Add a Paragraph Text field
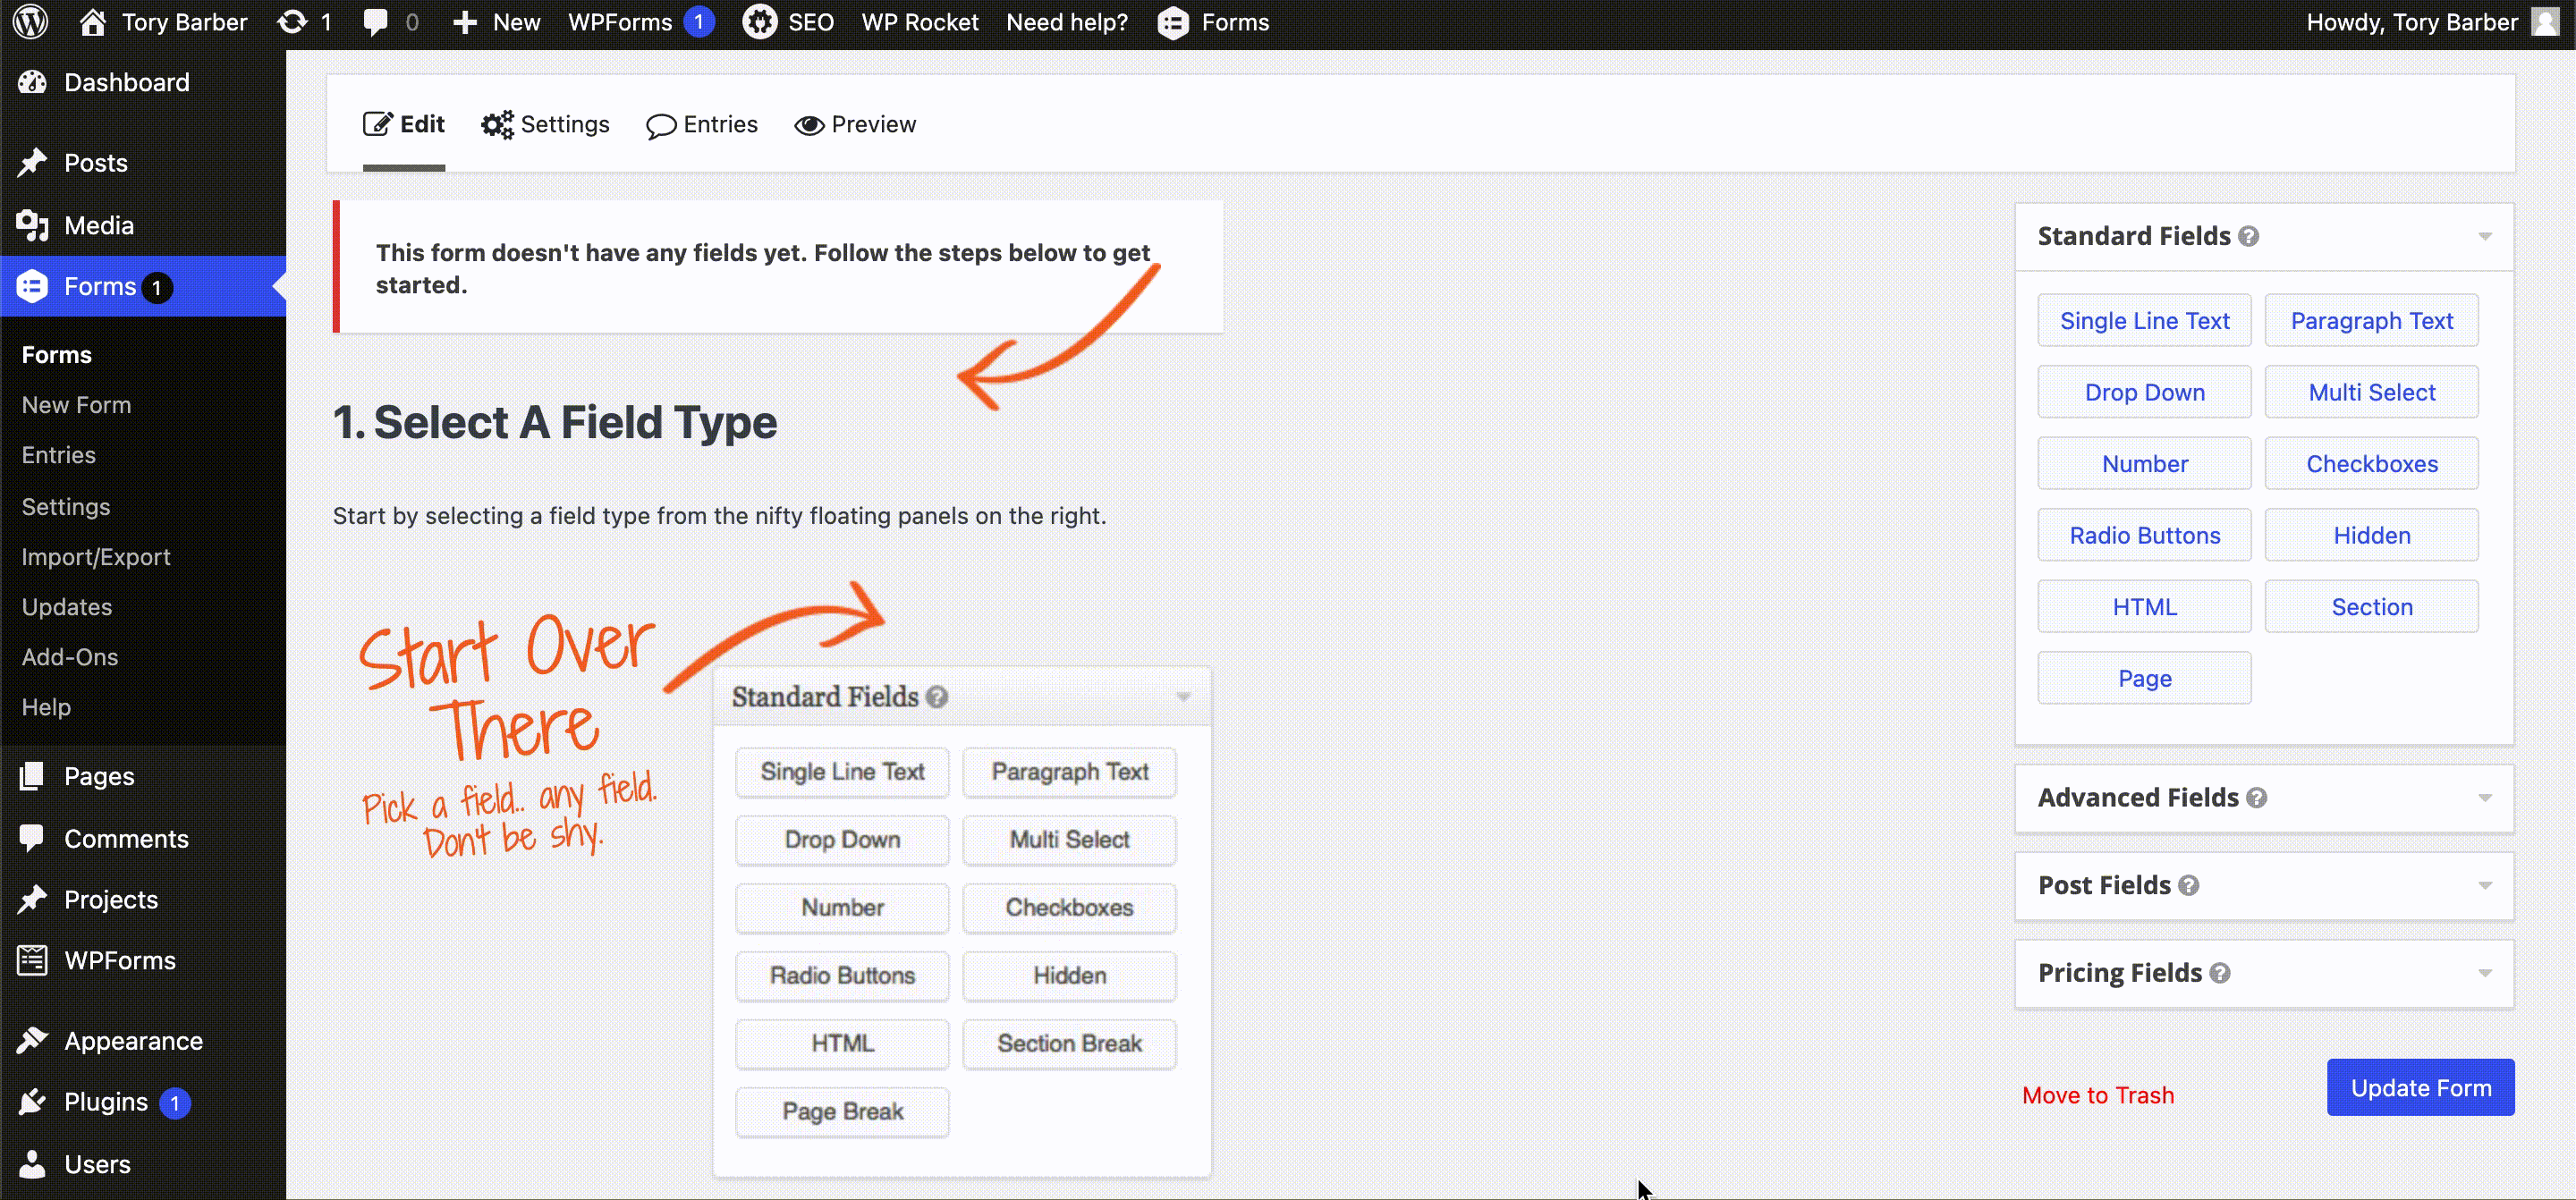2576x1200 pixels. click(2371, 320)
